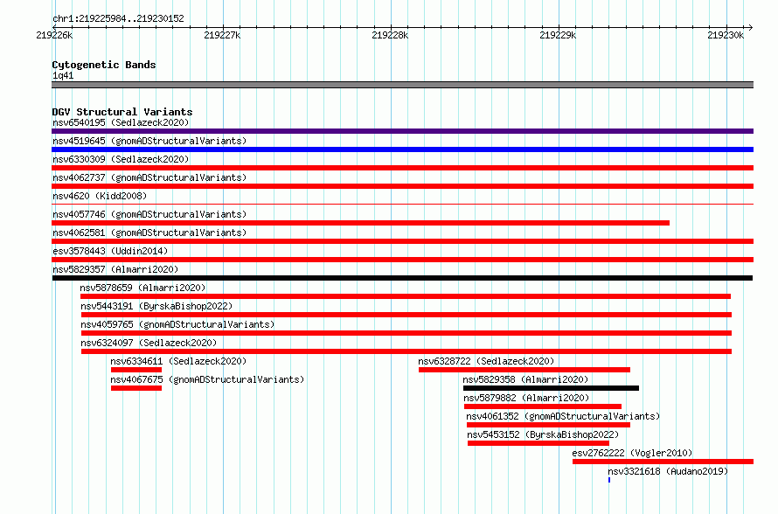This screenshot has width=778, height=514.
Task: Click the nsv5879882 (Almarri2020) label
Action: click(526, 398)
